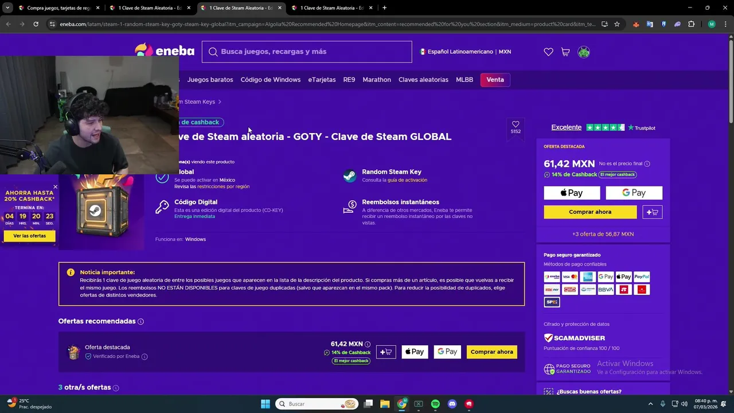This screenshot has width=734, height=413.
Task: Click the search magnifier icon
Action: [213, 52]
